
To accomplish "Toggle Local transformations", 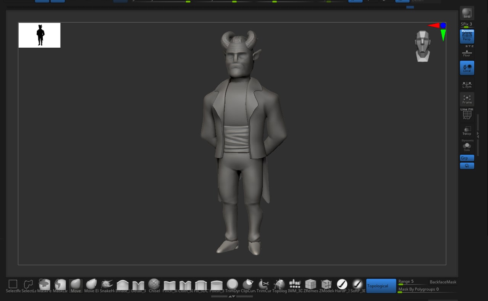I will coord(467,68).
